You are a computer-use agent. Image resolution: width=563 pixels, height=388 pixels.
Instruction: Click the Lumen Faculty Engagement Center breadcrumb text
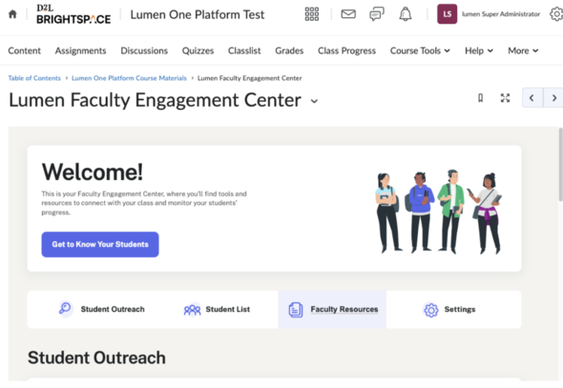tap(250, 78)
